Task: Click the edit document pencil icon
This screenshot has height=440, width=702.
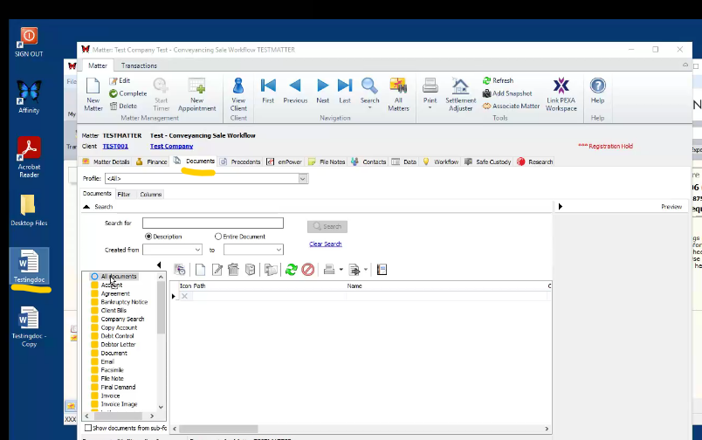Action: (x=217, y=270)
